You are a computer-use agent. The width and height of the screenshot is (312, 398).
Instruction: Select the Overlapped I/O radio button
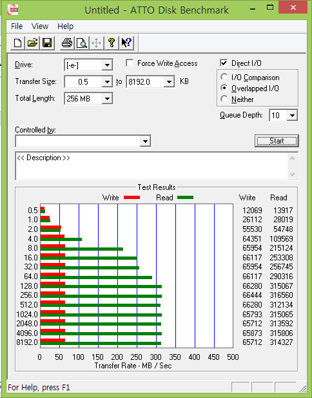point(224,88)
